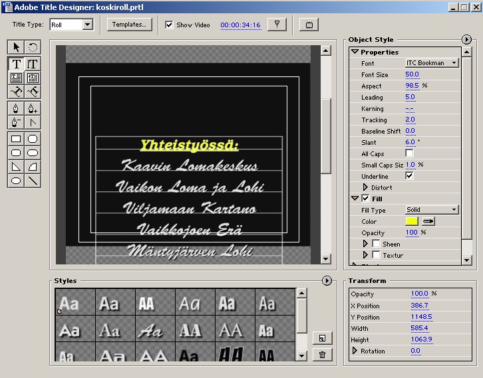This screenshot has width=483, height=378.
Task: Select the Wedge tool
Action: pyautogui.click(x=16, y=167)
